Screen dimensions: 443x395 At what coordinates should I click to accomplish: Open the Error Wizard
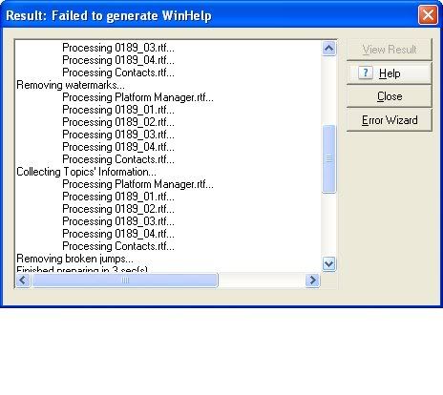tap(390, 120)
